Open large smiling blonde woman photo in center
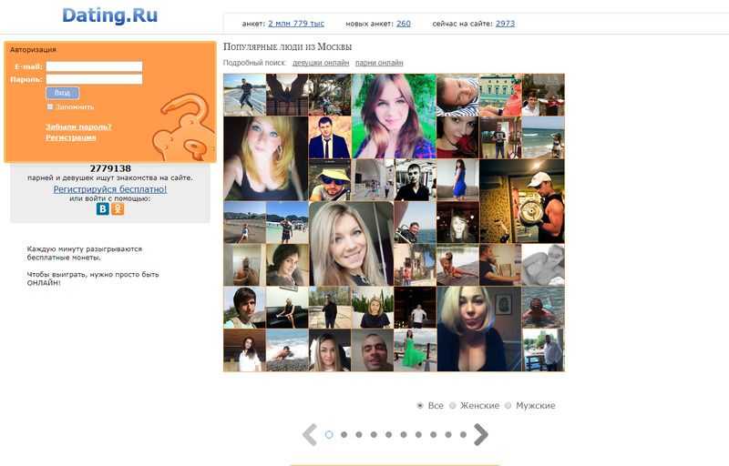Screen dimensions: 729x466 click(x=351, y=244)
